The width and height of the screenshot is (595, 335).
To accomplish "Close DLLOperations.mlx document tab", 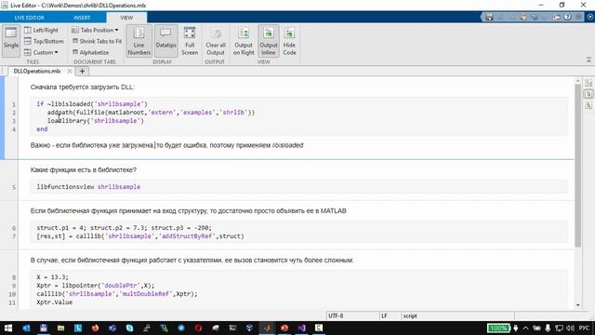I will click(70, 71).
